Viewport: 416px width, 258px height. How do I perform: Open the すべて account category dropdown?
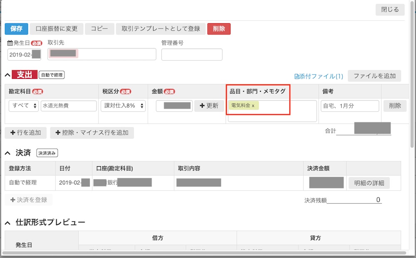pos(24,106)
